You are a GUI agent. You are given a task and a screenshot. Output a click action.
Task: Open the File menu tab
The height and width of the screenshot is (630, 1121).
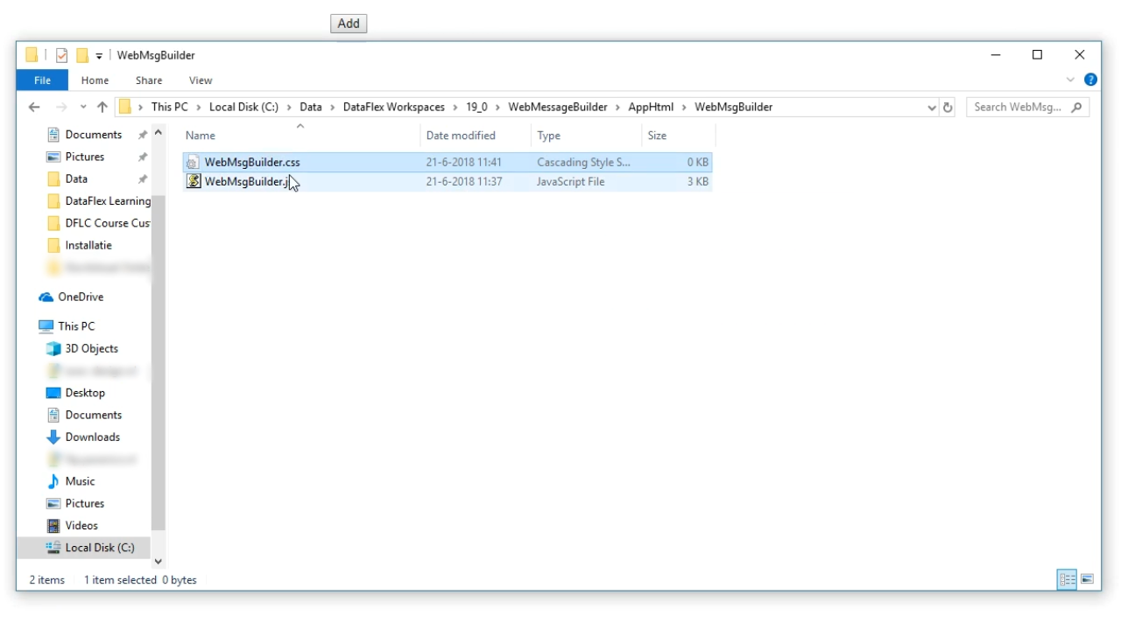pos(42,80)
